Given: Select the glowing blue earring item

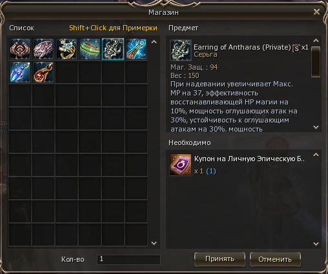Looking at the screenshot, I should (136, 49).
